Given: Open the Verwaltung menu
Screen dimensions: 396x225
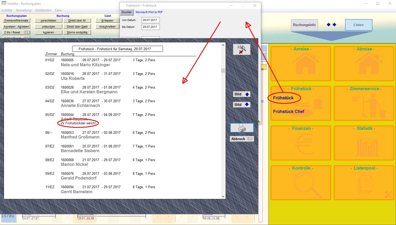Looking at the screenshot, I should pyautogui.click(x=23, y=10).
